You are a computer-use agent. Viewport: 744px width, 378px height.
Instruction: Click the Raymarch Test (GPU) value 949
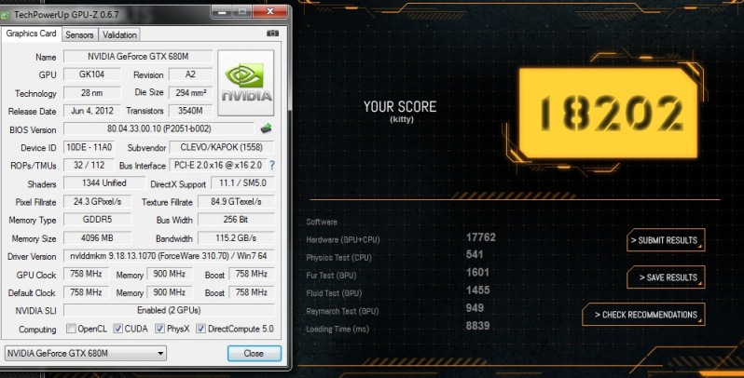click(475, 308)
